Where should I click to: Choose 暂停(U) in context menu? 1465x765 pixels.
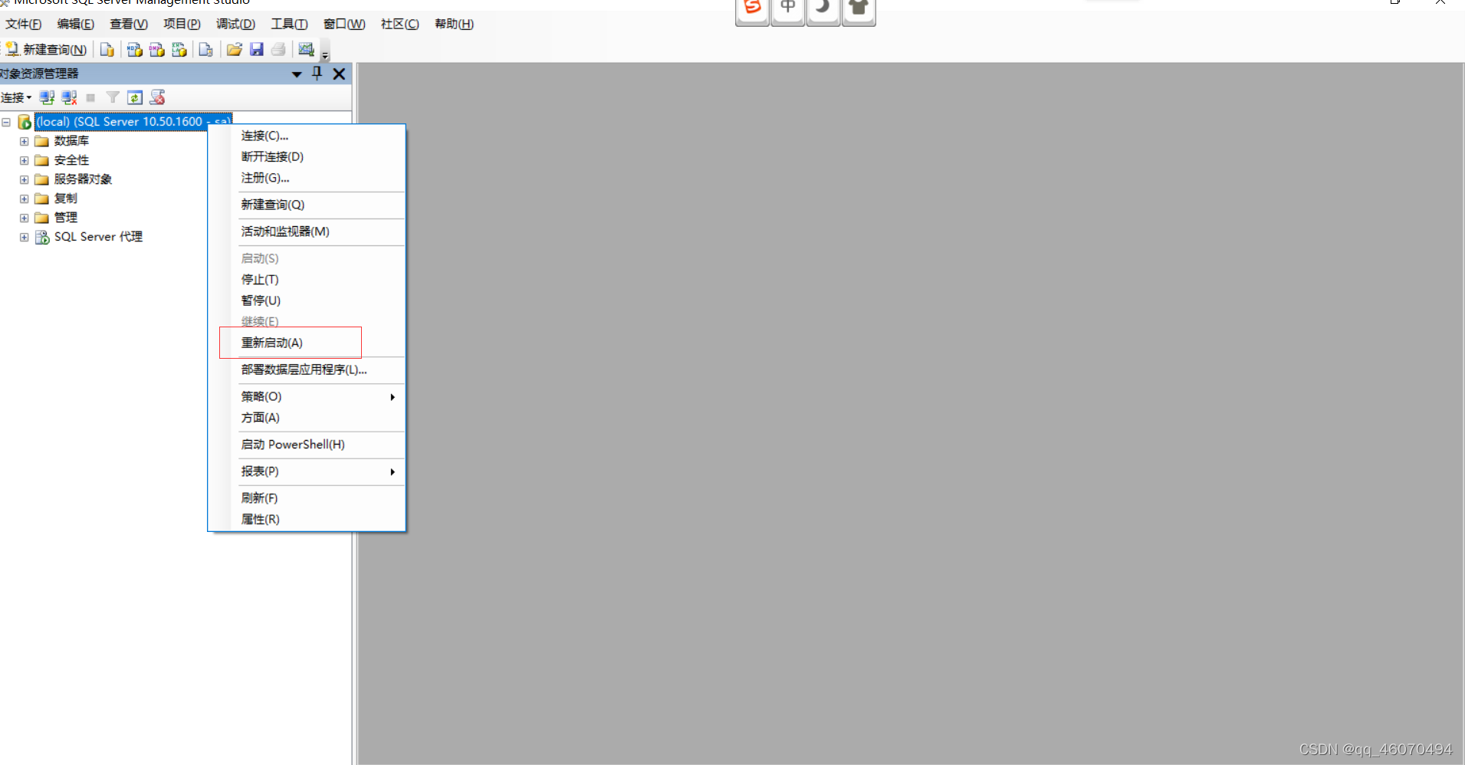(x=307, y=300)
